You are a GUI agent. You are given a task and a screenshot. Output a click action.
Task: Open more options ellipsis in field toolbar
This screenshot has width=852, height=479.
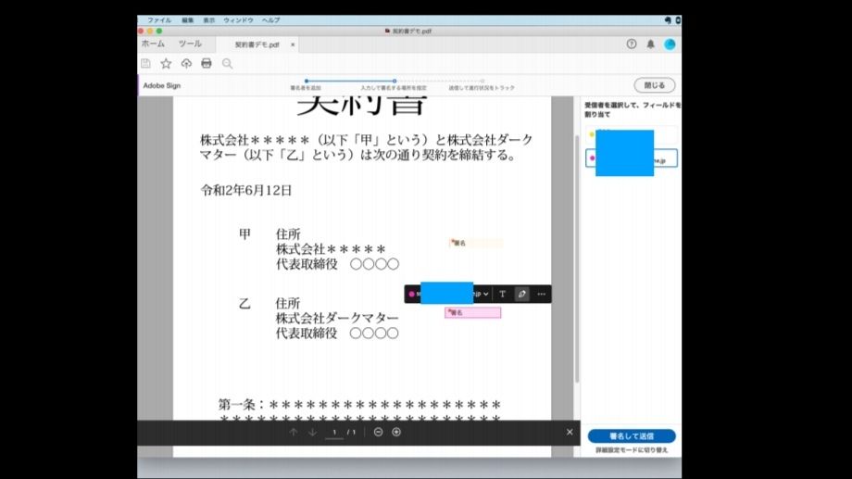tap(541, 294)
